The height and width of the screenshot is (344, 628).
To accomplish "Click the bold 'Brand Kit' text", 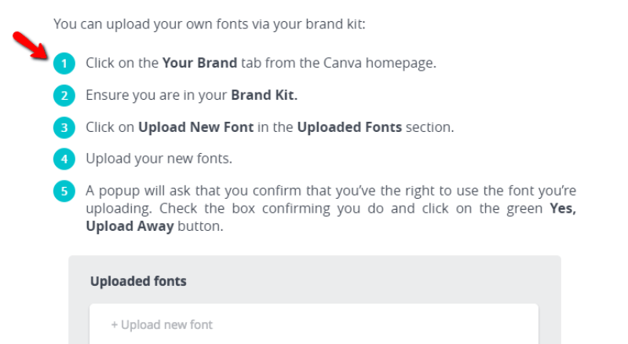I will [x=263, y=95].
